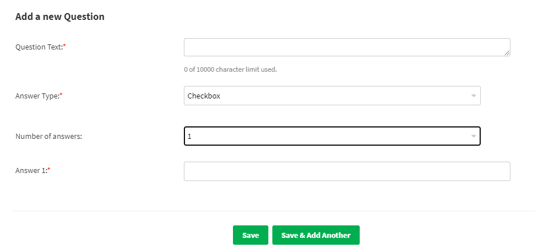The height and width of the screenshot is (251, 535).
Task: Select the "Checkbox" value in Answer Type
Action: click(x=204, y=96)
